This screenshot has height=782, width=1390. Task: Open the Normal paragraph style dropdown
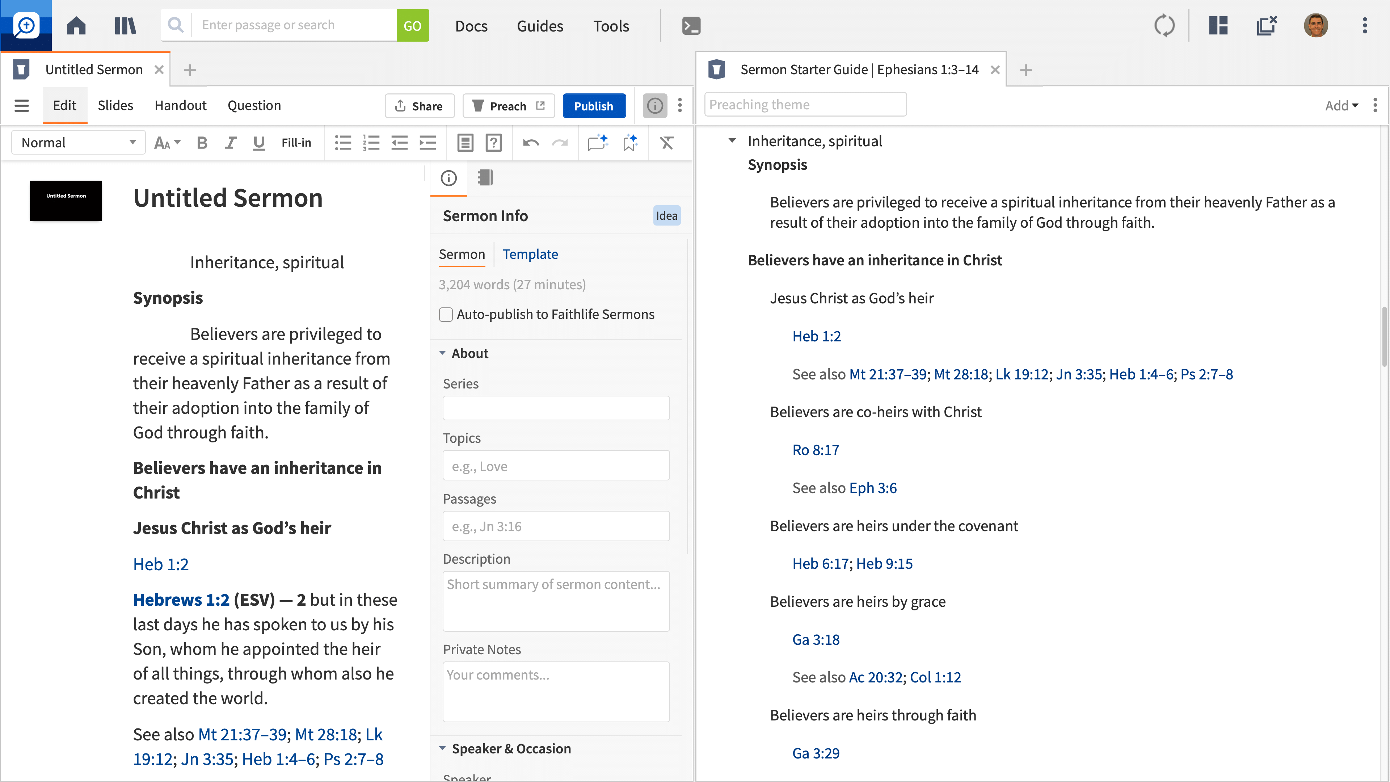click(78, 143)
